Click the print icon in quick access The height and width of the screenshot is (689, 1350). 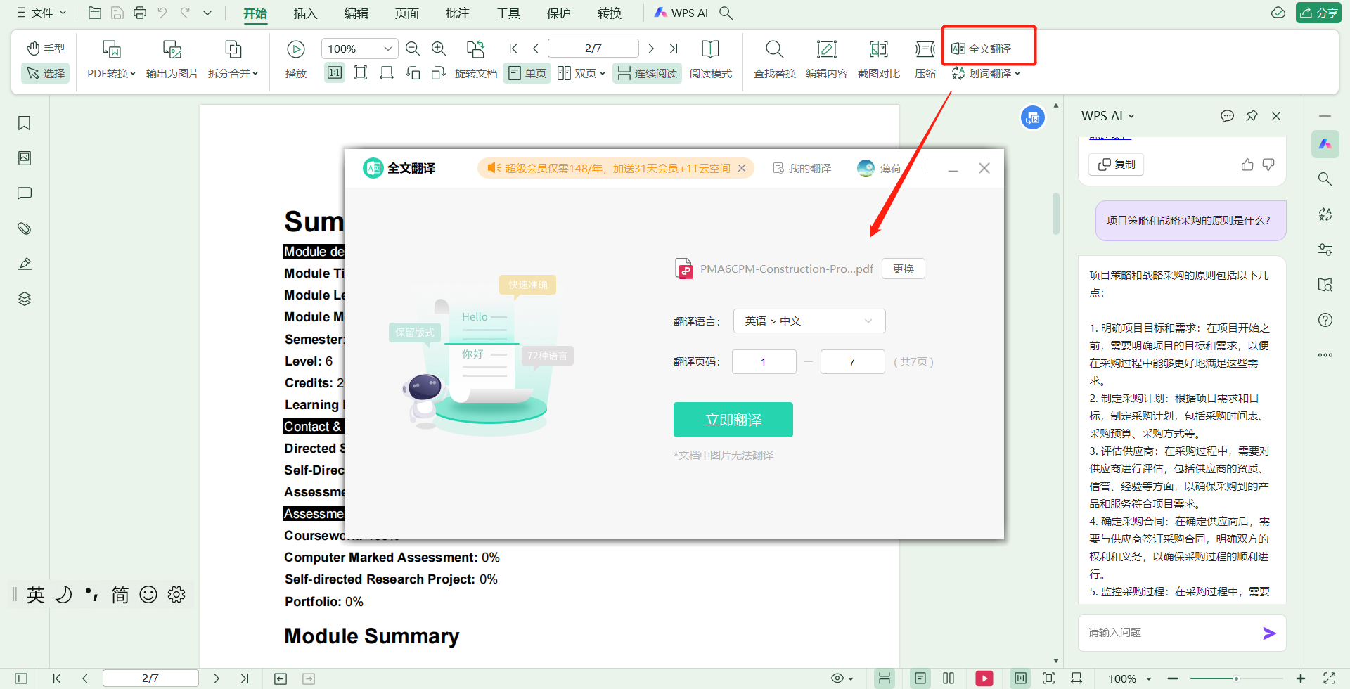(140, 13)
